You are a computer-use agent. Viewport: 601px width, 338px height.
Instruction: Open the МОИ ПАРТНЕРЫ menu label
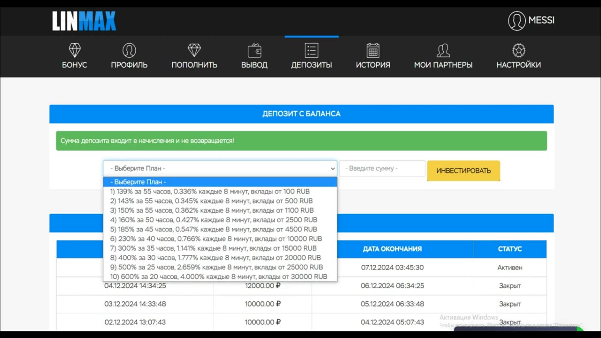pyautogui.click(x=443, y=65)
